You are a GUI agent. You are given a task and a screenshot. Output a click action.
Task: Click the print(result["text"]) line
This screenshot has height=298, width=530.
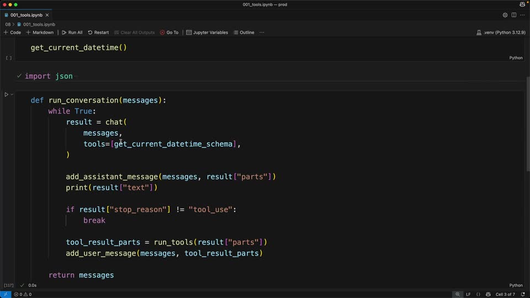tap(112, 188)
